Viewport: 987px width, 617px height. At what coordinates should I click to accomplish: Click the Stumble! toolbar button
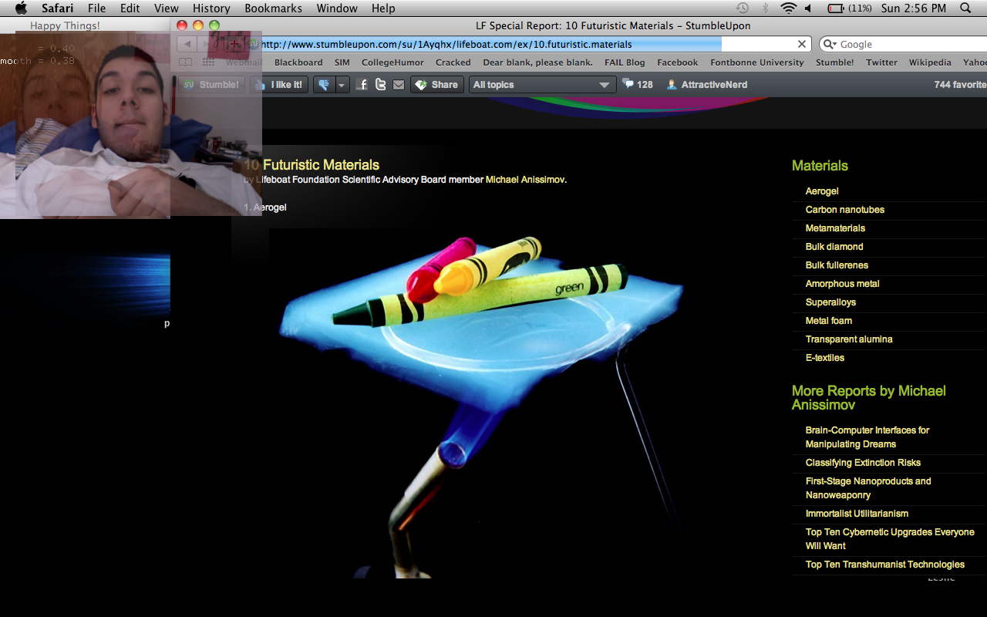pos(211,85)
